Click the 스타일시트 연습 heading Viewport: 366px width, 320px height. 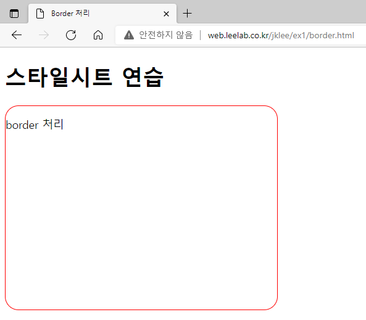pos(85,77)
